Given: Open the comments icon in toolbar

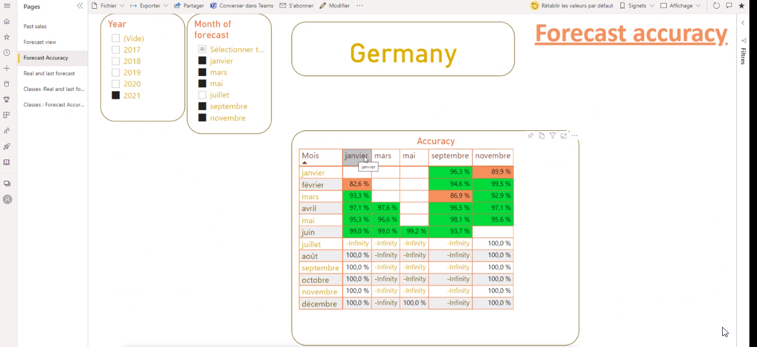Looking at the screenshot, I should [x=729, y=5].
